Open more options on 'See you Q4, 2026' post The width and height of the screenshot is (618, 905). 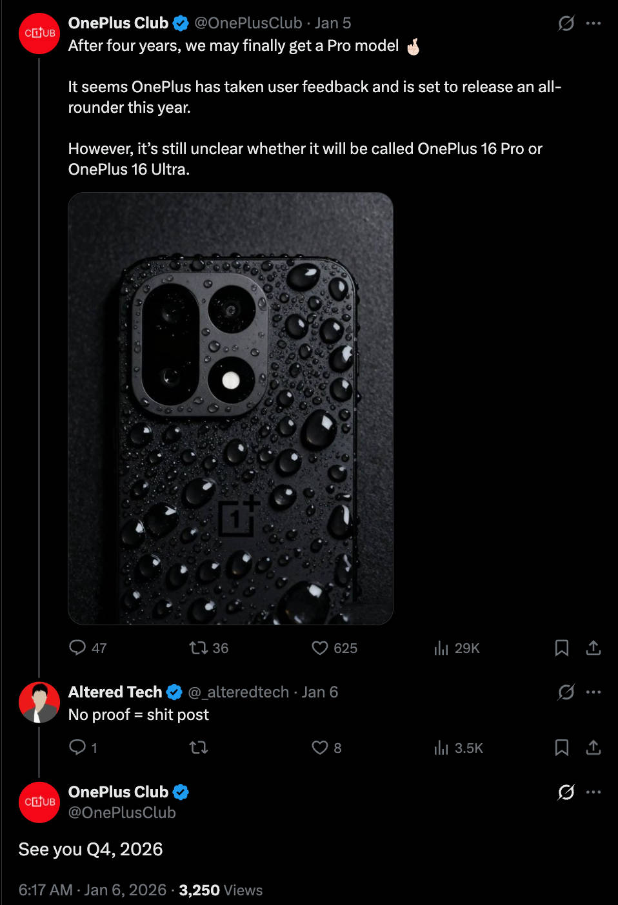point(593,792)
